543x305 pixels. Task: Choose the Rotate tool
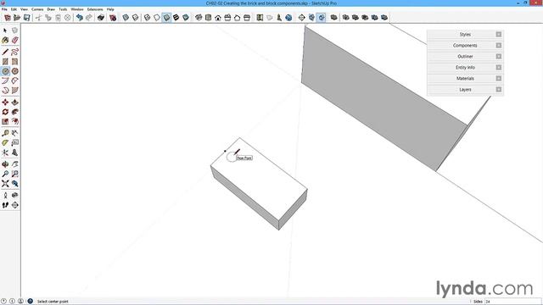pyautogui.click(x=5, y=112)
